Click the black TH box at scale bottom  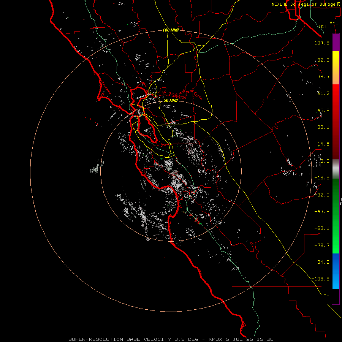(x=336, y=296)
